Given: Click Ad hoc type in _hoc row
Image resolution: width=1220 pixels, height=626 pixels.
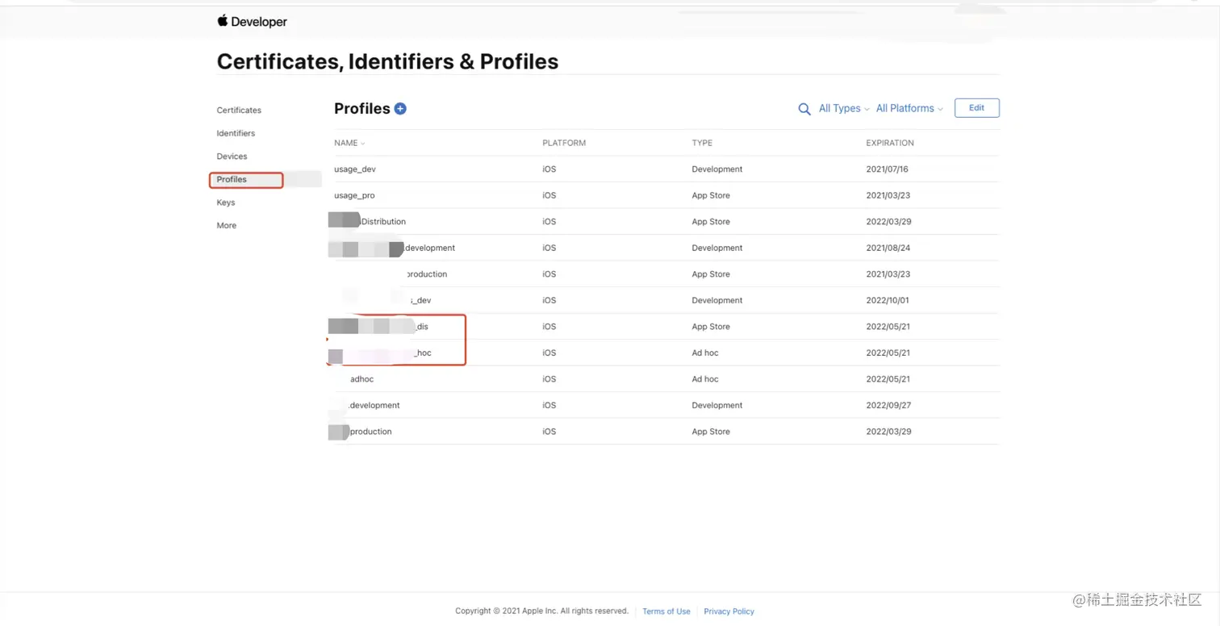Looking at the screenshot, I should [x=705, y=353].
